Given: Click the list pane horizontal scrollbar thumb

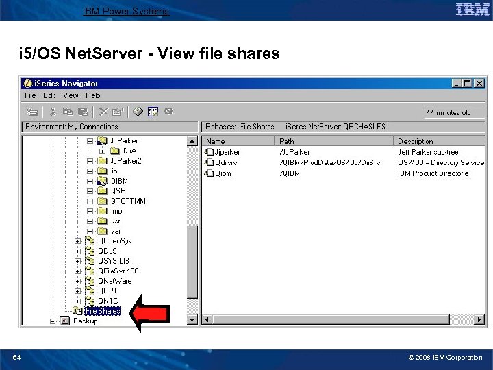Looking at the screenshot, I should (331, 320).
